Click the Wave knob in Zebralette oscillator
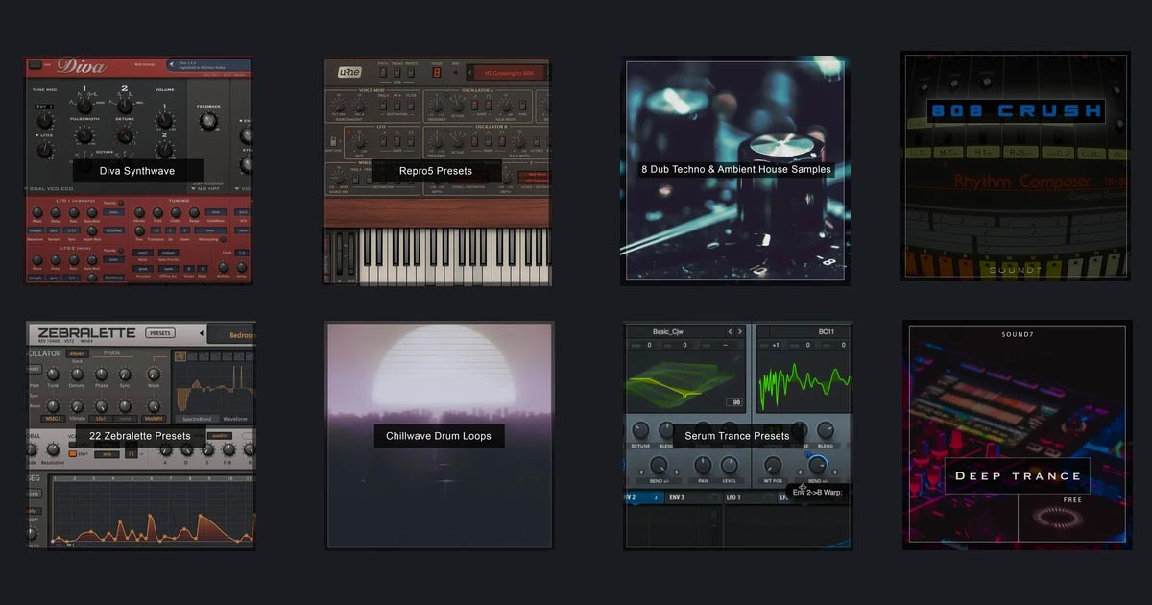Screen dimensions: 1152x605 [x=154, y=375]
